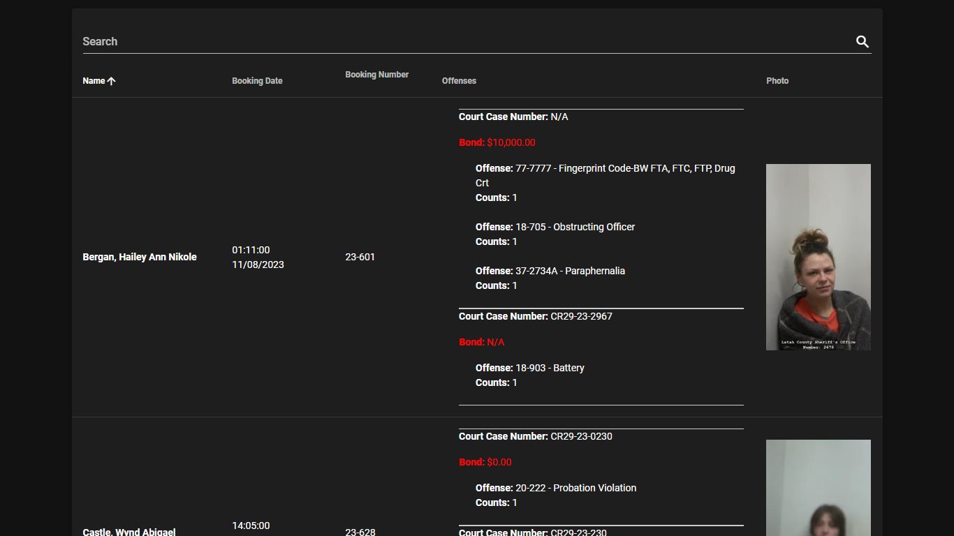Sort by the Name column header
This screenshot has width=954, height=536.
[x=94, y=81]
